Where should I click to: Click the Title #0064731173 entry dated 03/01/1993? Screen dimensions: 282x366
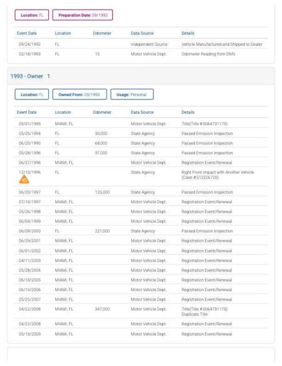tap(204, 124)
